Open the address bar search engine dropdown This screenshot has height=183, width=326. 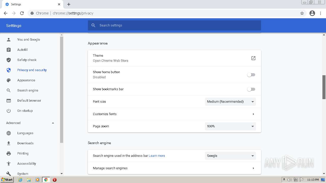[x=230, y=156]
